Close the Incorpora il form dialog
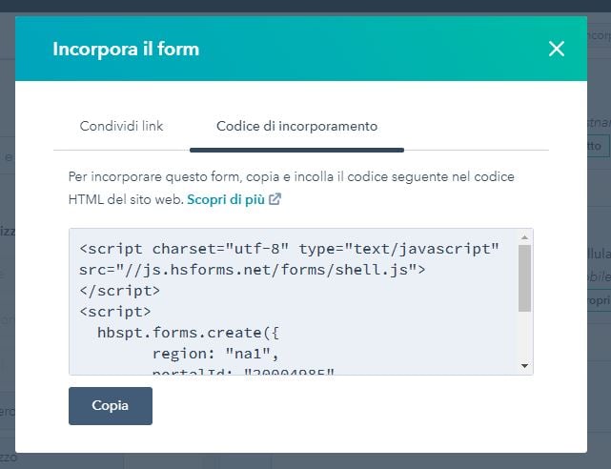This screenshot has height=469, width=611. [556, 49]
